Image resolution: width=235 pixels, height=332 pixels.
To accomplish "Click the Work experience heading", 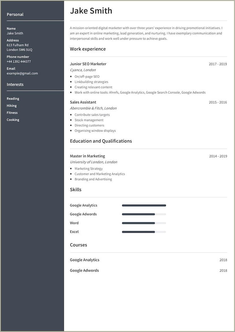I will [88, 49].
